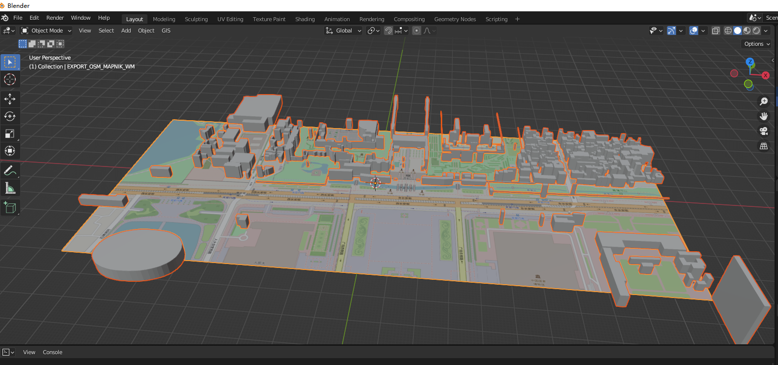The image size is (778, 365).
Task: Toggle X-Ray mode
Action: pos(716,31)
